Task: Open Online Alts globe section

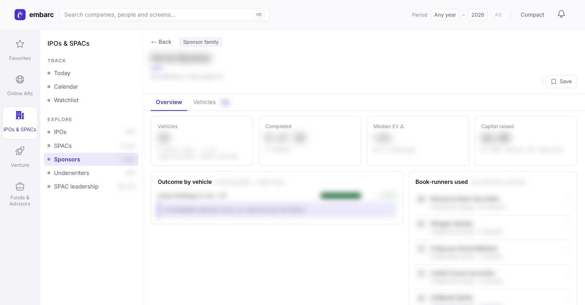Action: pos(20,86)
